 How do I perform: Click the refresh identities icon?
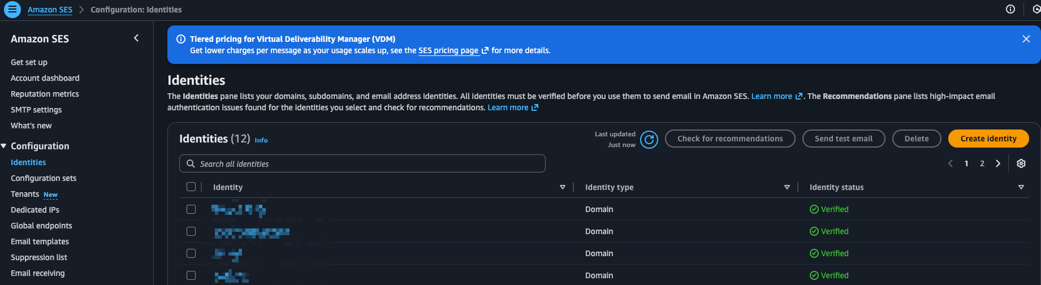649,139
